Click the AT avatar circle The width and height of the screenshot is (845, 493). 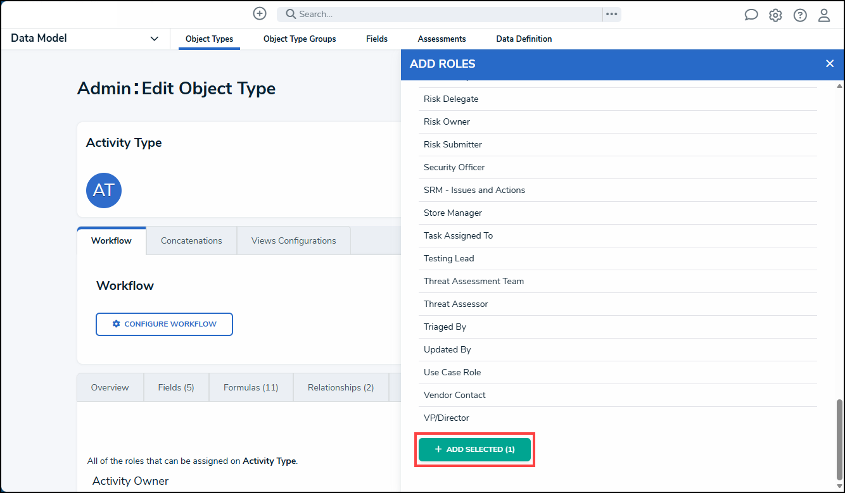(104, 190)
